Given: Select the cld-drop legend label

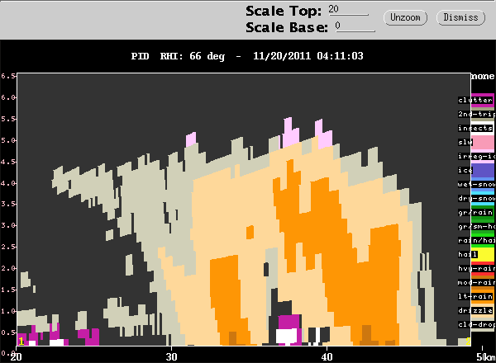Looking at the screenshot, I should pos(476,324).
